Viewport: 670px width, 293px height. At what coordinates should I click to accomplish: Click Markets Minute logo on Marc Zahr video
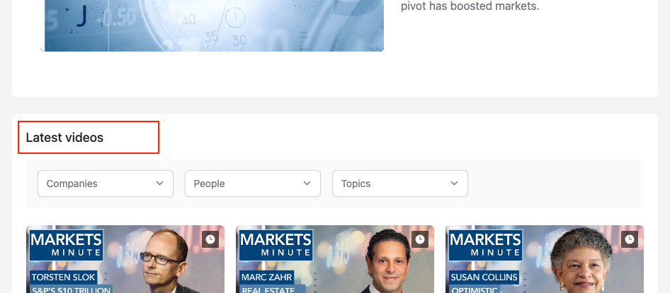(276, 245)
